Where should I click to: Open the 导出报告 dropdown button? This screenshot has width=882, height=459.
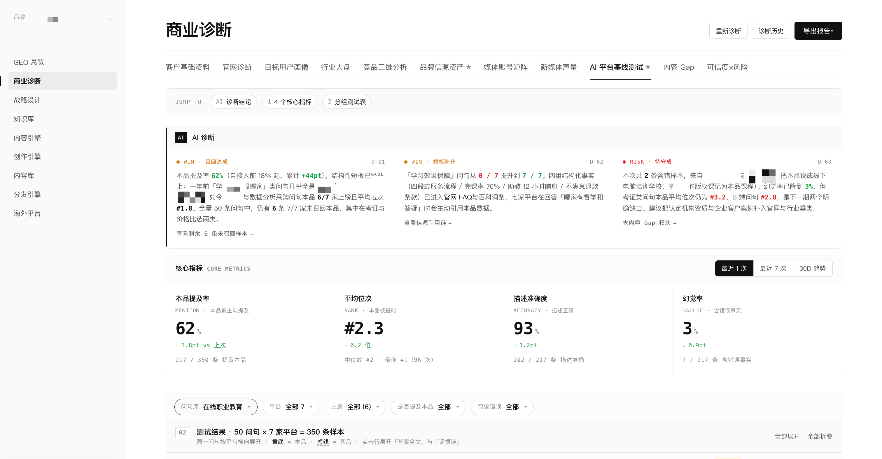point(818,31)
